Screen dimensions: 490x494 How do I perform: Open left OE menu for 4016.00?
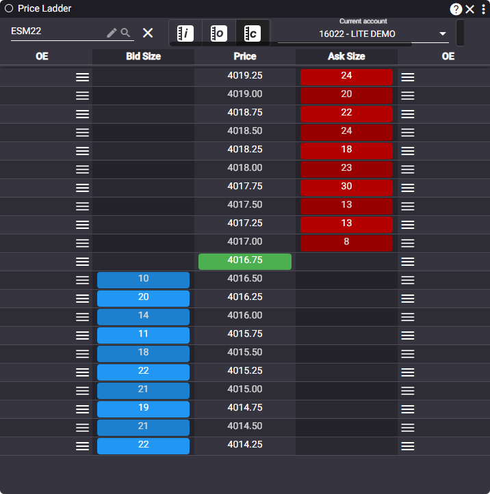tap(82, 317)
